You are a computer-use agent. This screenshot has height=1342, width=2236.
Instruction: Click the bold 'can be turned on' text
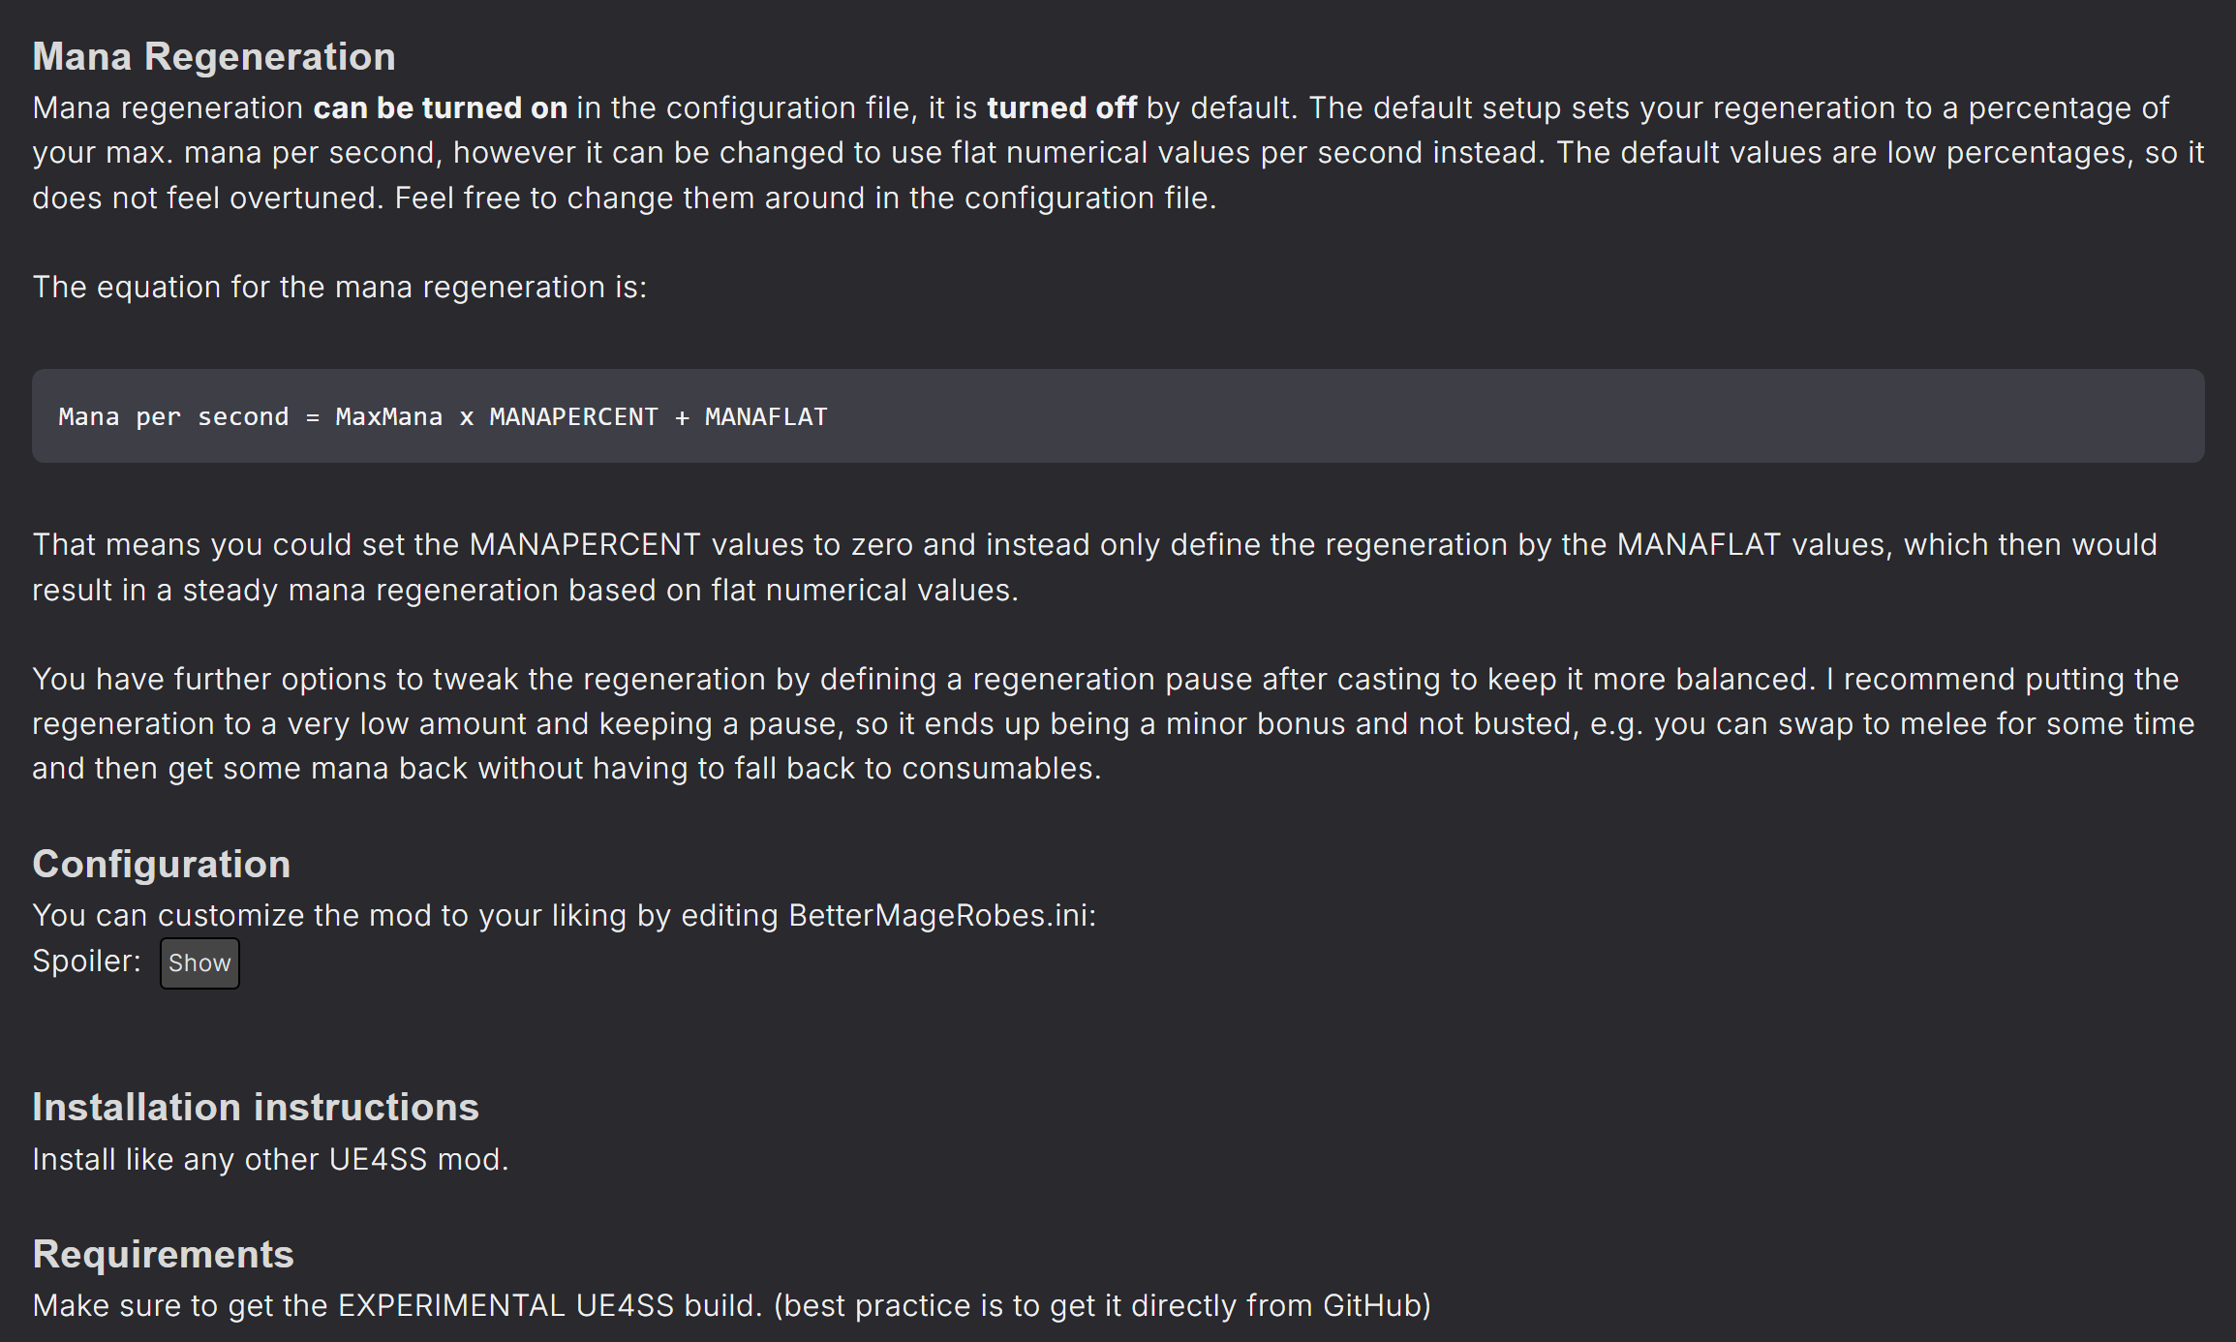coord(441,107)
